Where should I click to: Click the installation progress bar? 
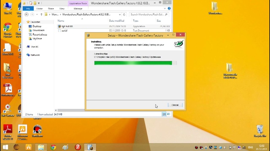(135, 63)
